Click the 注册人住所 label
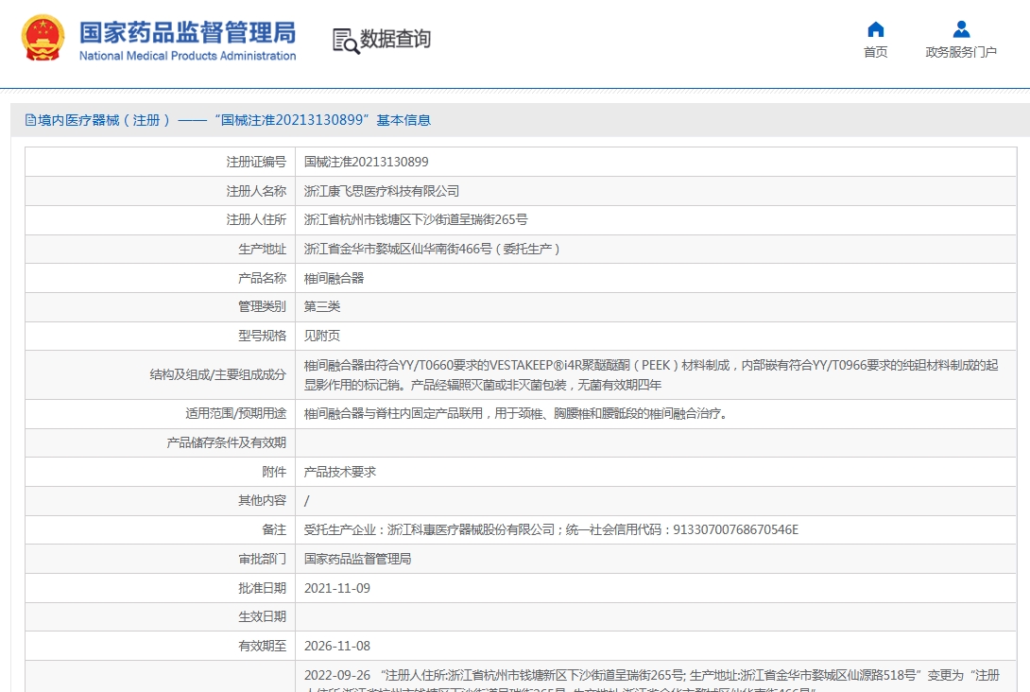 256,220
